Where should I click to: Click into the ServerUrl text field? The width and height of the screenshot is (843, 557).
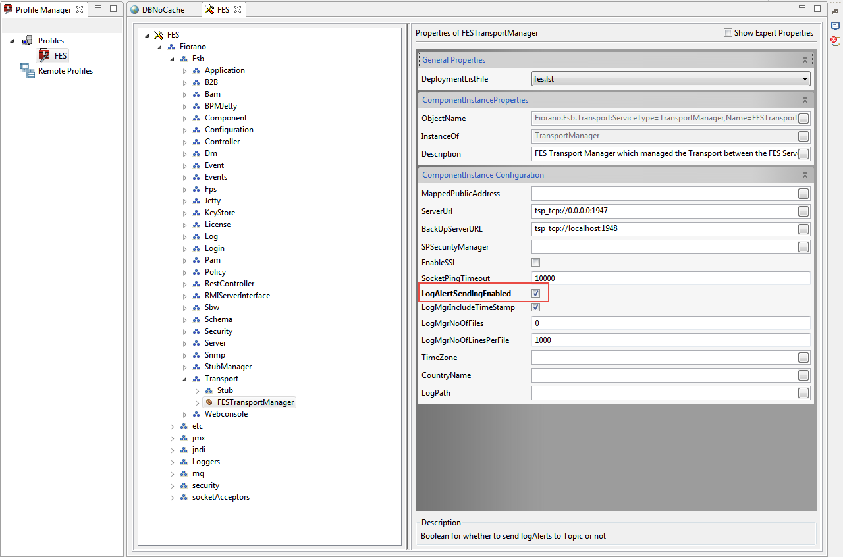tap(665, 211)
